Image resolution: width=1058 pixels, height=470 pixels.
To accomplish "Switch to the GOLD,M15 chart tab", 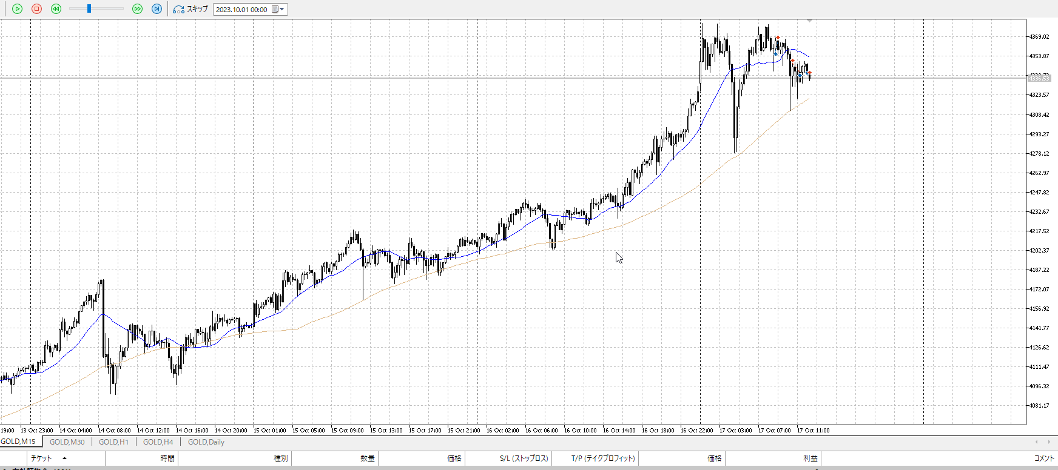I will (18, 442).
